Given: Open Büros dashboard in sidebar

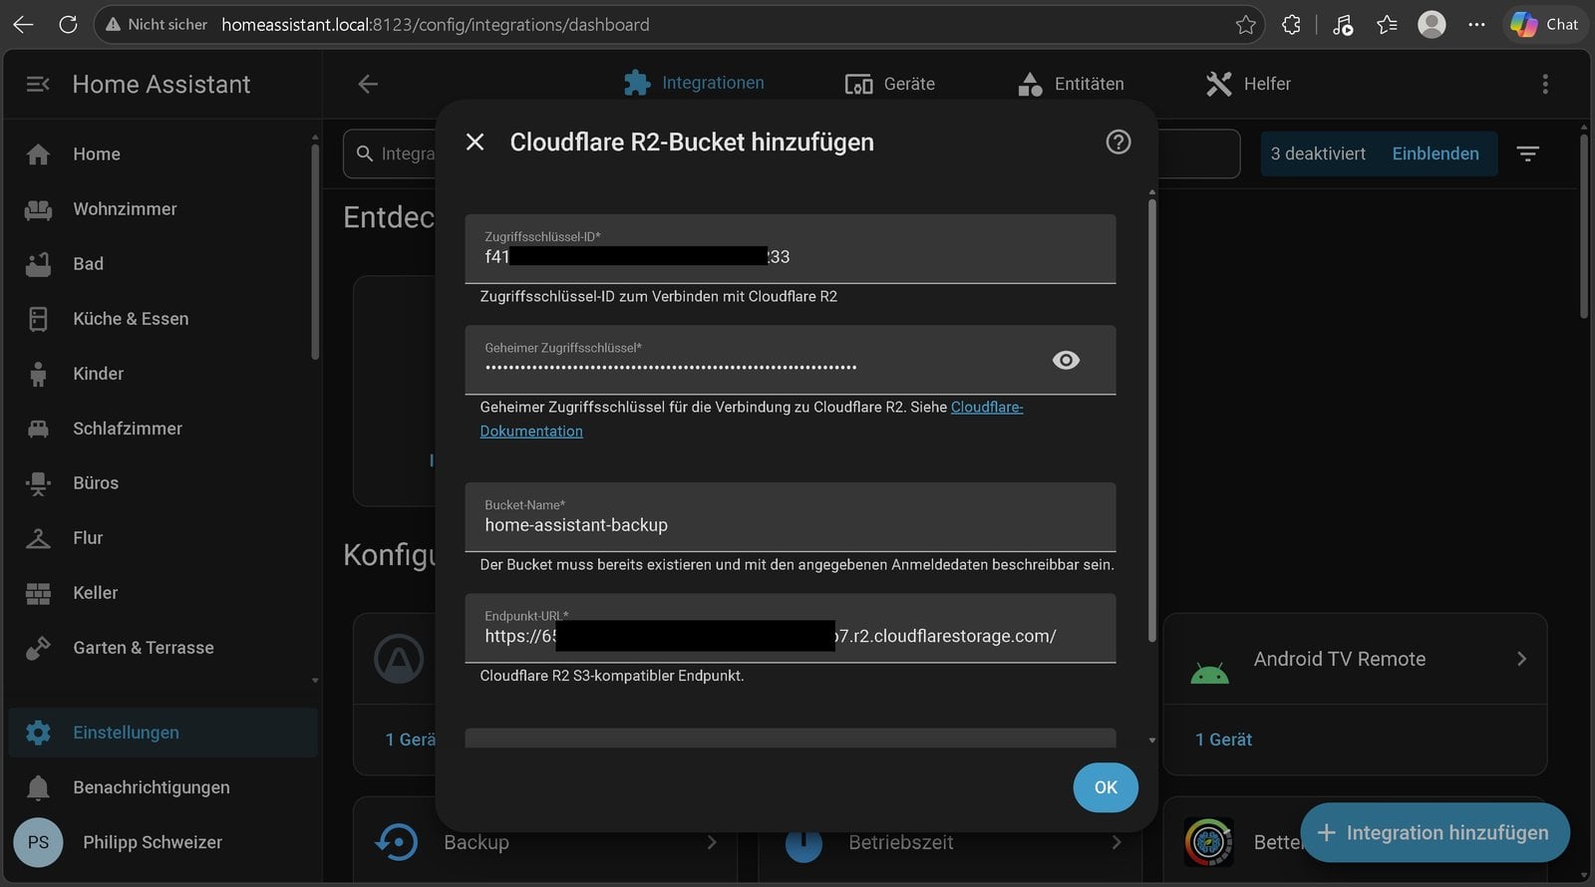Looking at the screenshot, I should tap(162, 483).
